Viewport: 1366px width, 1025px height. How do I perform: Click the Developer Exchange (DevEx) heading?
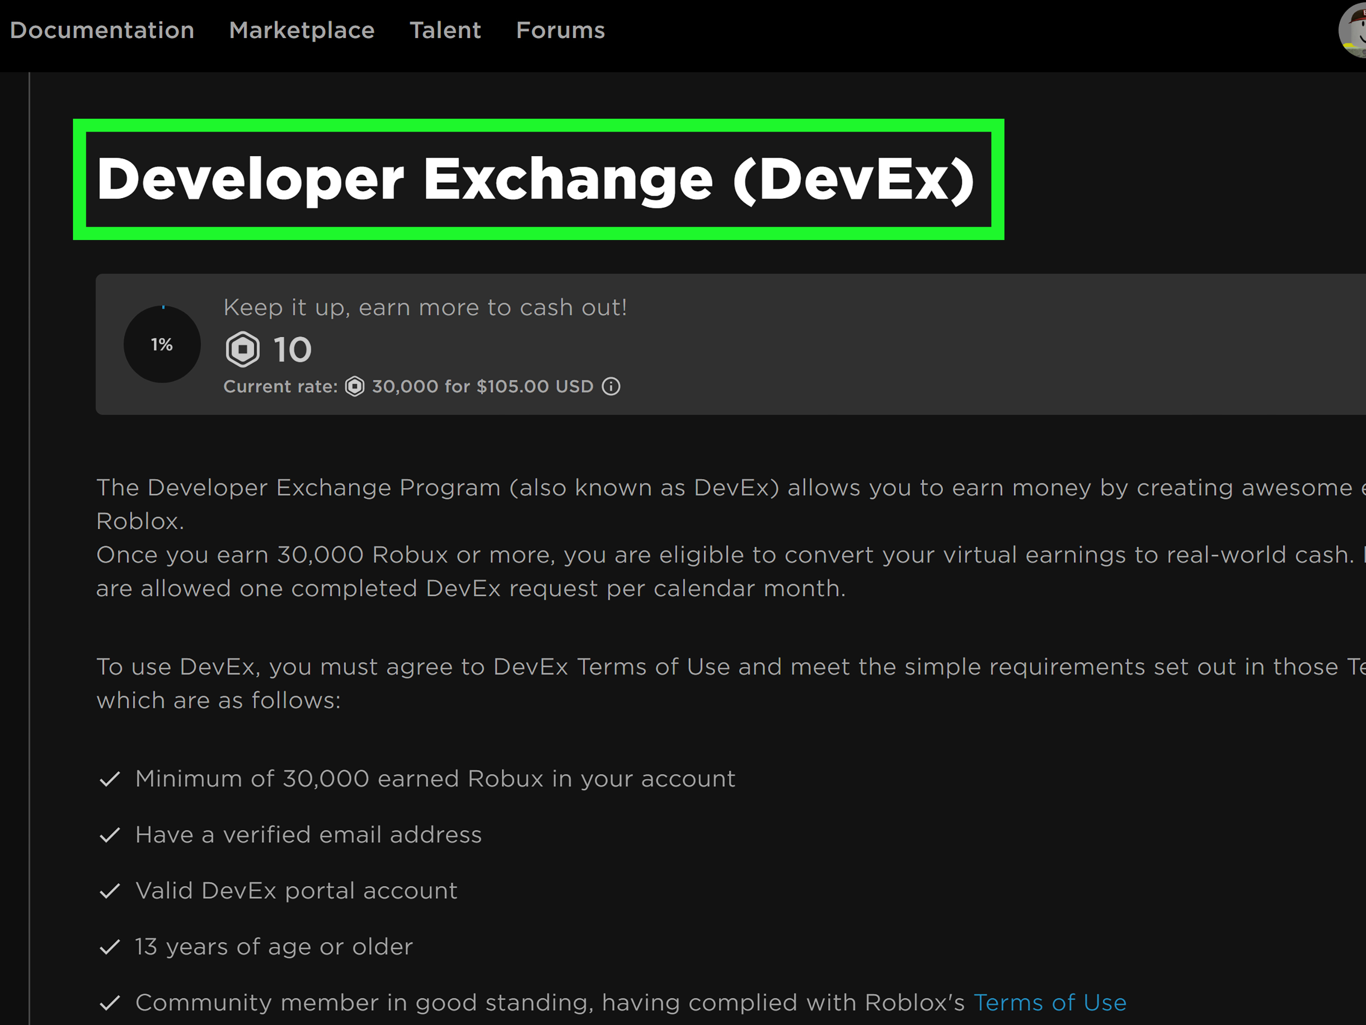(535, 179)
